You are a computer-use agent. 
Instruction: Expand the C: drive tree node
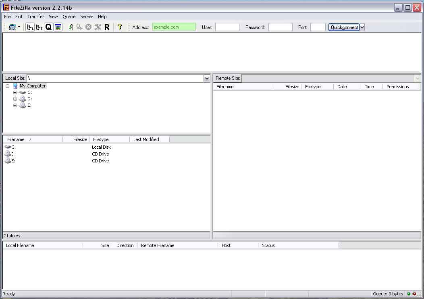pos(15,92)
